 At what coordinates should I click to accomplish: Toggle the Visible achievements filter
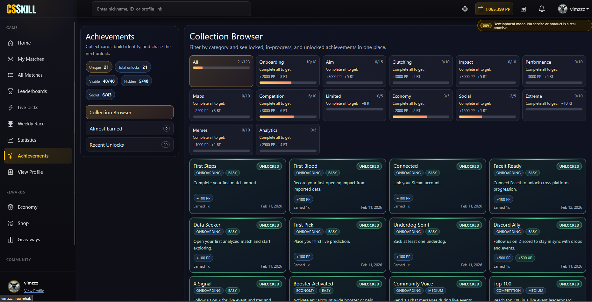pos(102,81)
